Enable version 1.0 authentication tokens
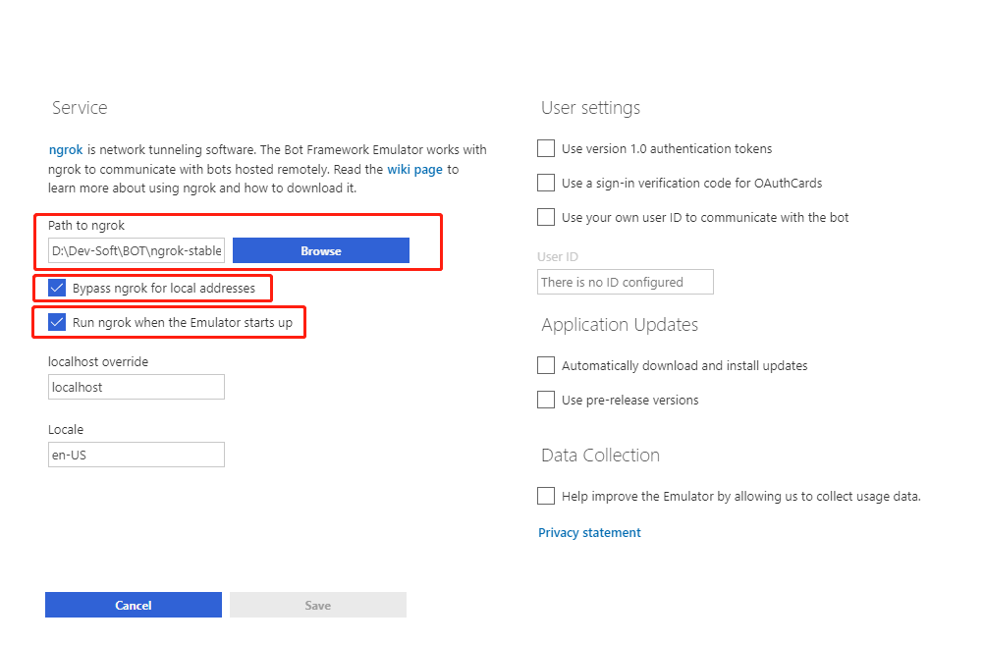 pyautogui.click(x=546, y=149)
